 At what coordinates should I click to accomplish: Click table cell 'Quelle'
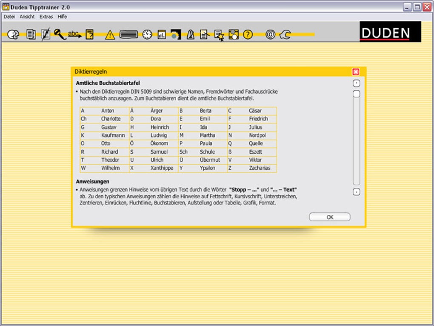pos(256,143)
